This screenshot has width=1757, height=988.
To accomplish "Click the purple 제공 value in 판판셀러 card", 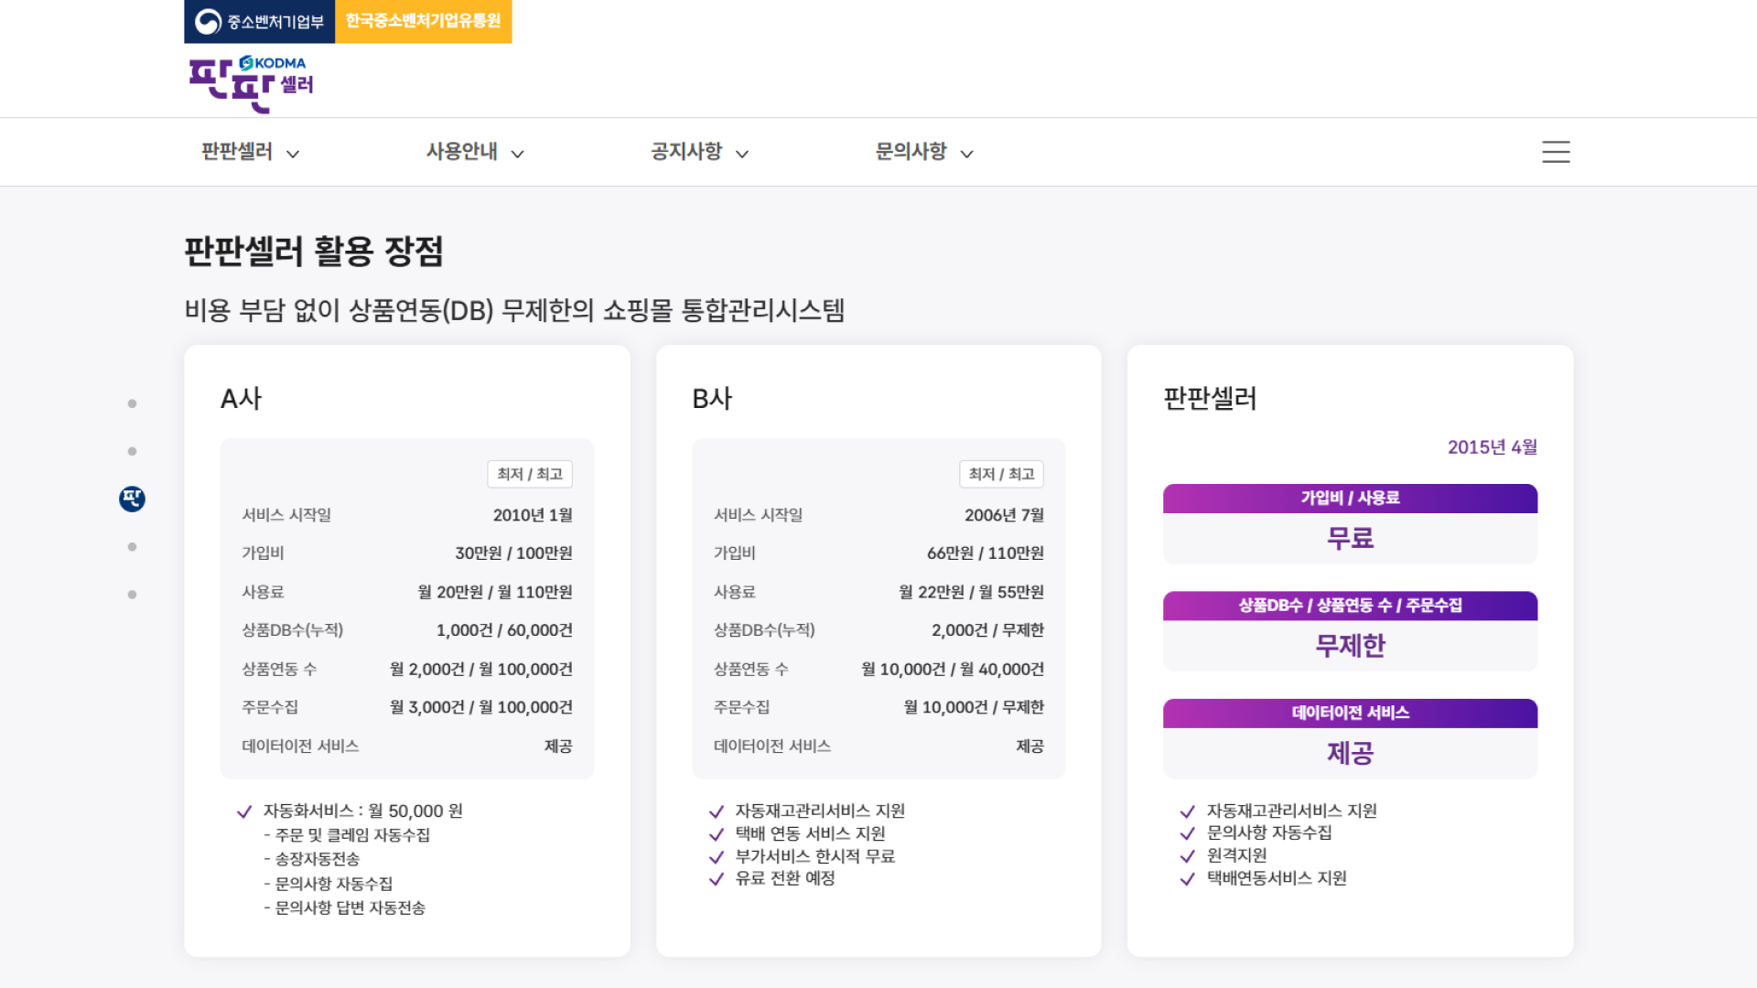I will coord(1350,753).
